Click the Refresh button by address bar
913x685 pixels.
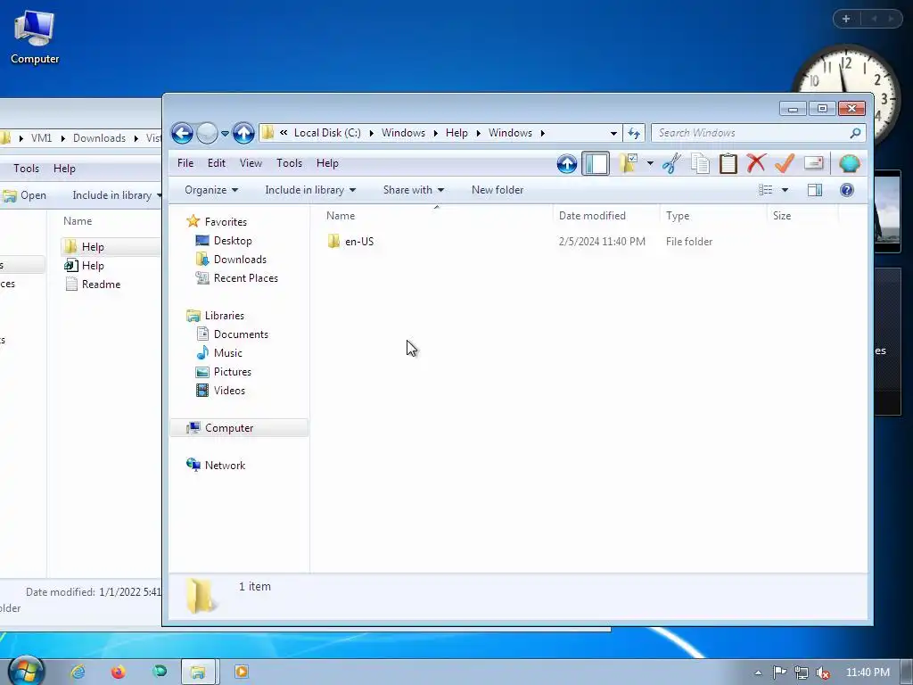coord(634,134)
